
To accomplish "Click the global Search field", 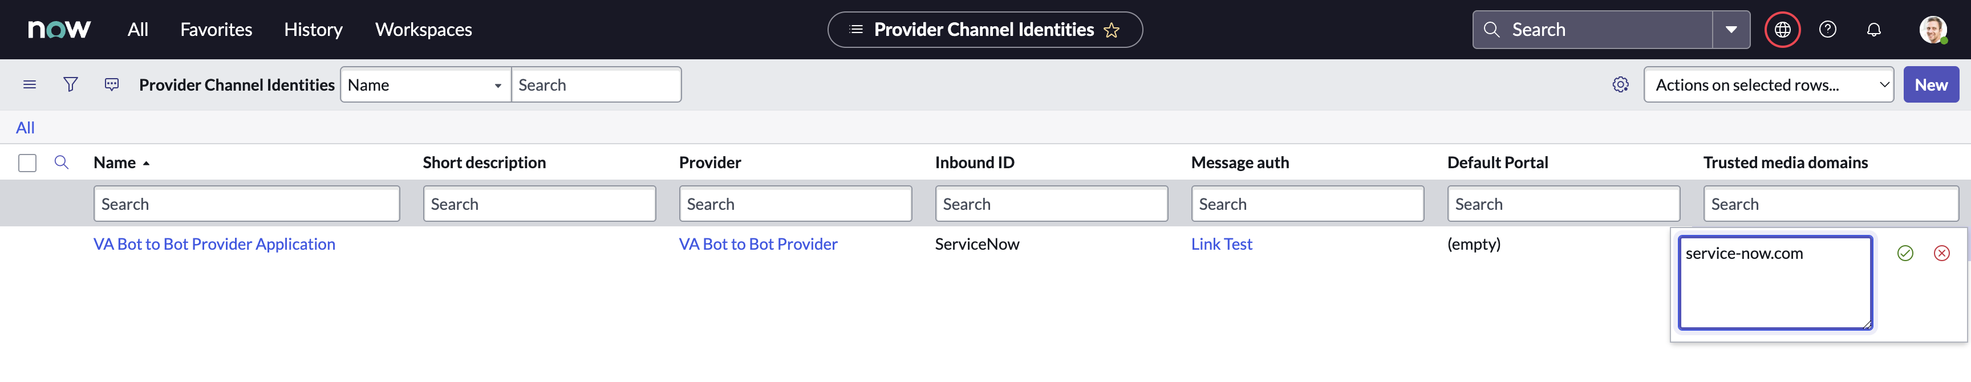I will tap(1592, 29).
